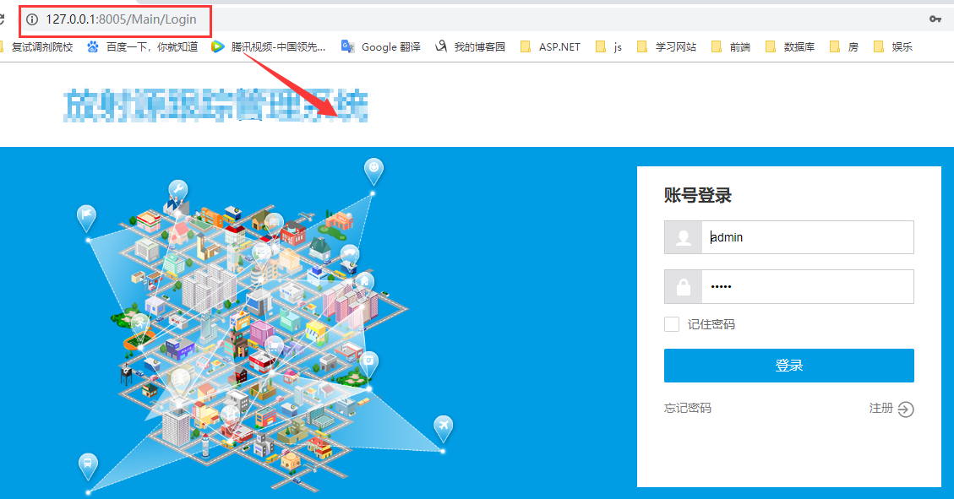Open the Google 翻译 bookmark

coord(390,46)
